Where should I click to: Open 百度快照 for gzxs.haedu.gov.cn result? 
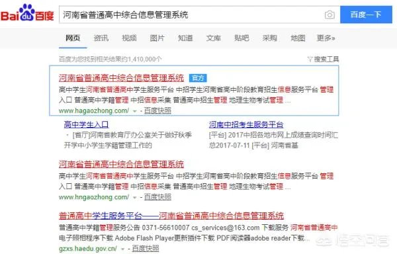coord(146,249)
